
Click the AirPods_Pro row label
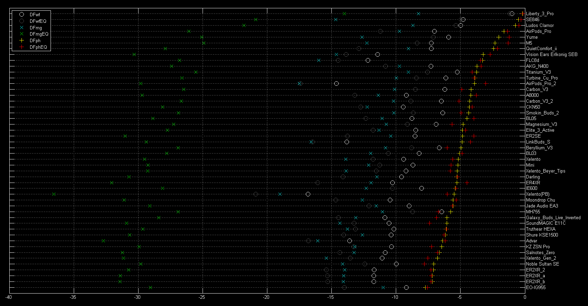pos(538,31)
